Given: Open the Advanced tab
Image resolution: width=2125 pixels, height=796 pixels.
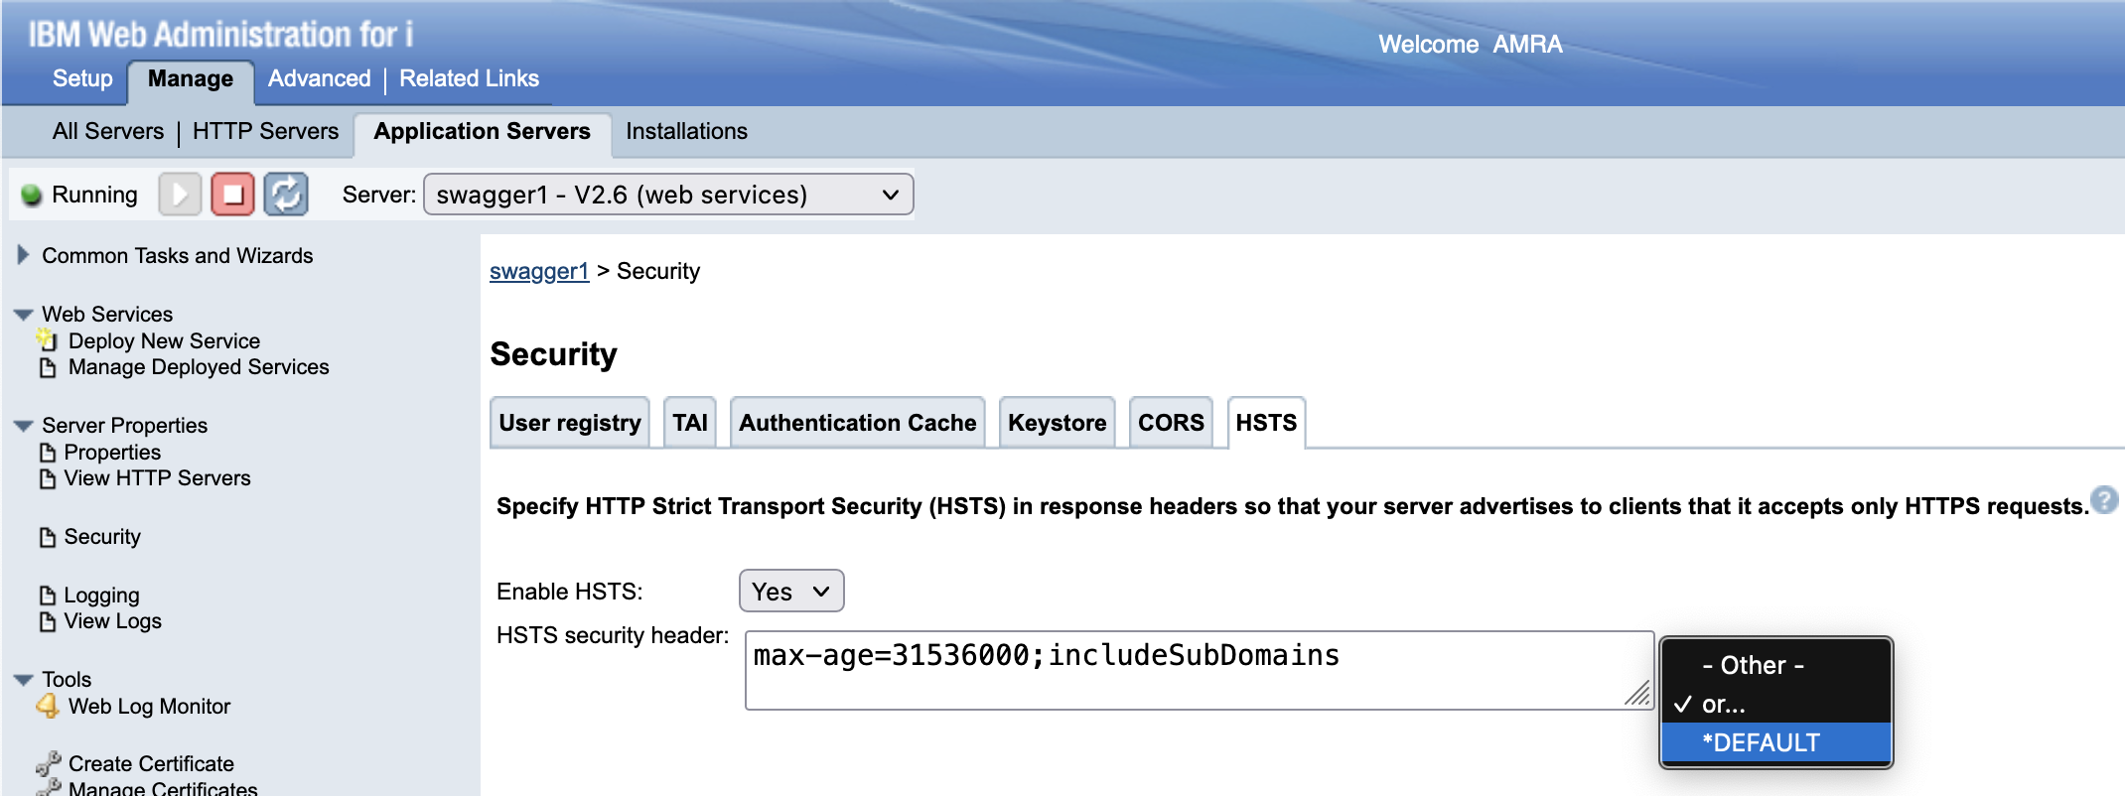Looking at the screenshot, I should tap(319, 78).
